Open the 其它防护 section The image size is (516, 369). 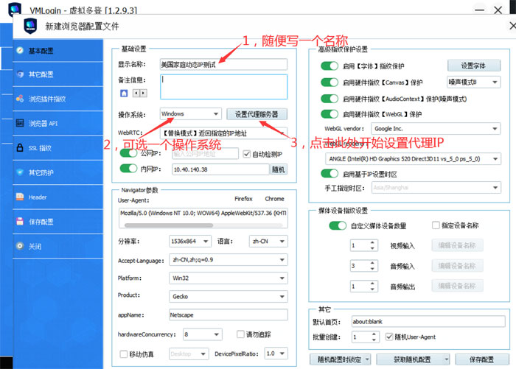pyautogui.click(x=58, y=172)
